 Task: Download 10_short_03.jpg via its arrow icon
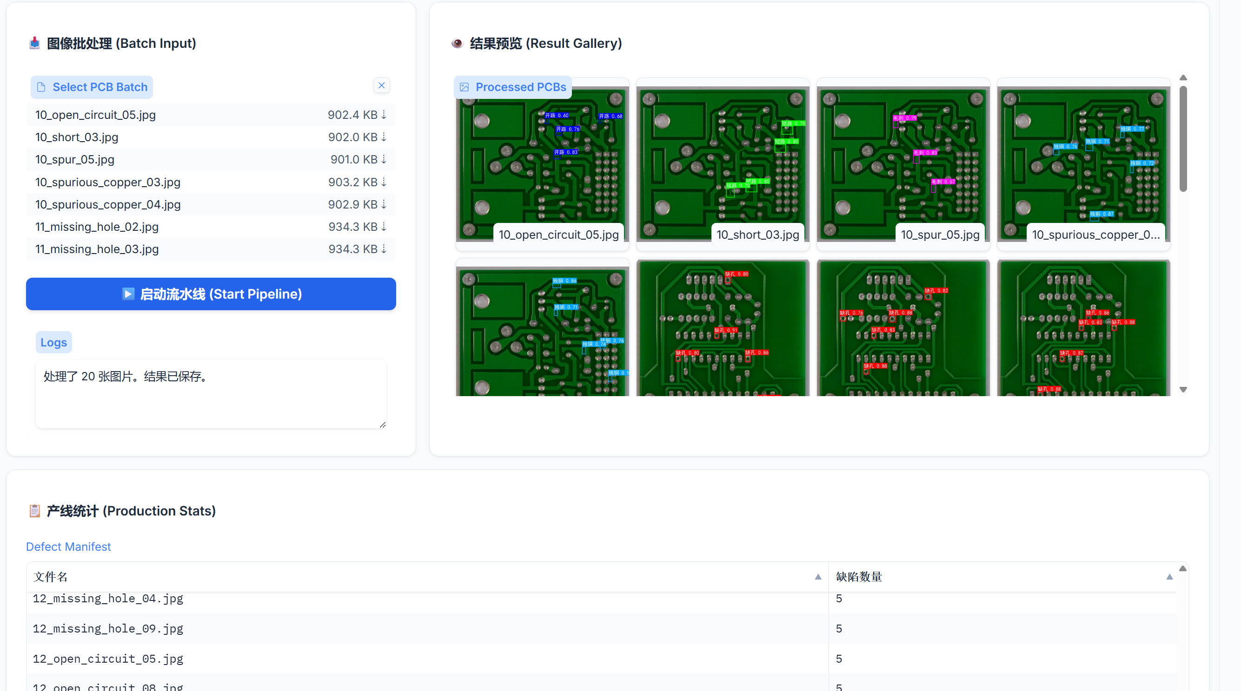coord(384,137)
